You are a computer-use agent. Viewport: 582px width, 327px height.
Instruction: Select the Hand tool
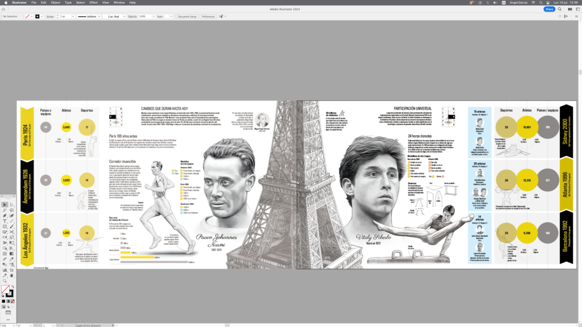point(12,275)
